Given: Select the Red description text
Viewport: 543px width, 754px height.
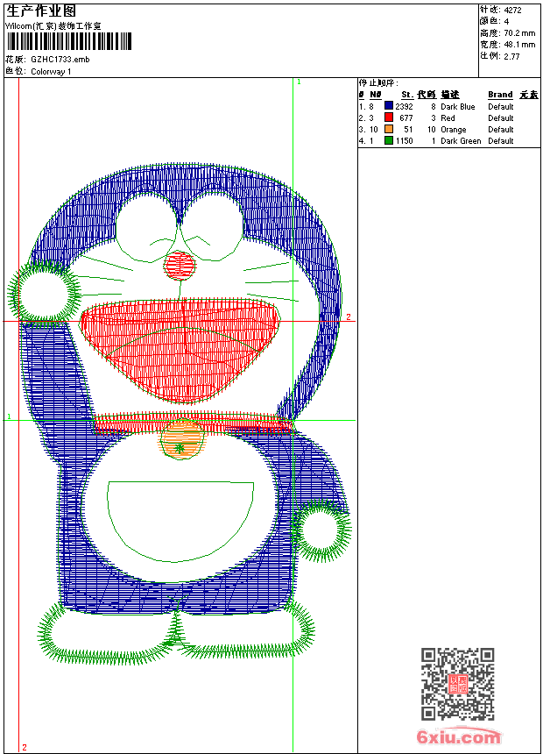Looking at the screenshot, I should tap(448, 118).
